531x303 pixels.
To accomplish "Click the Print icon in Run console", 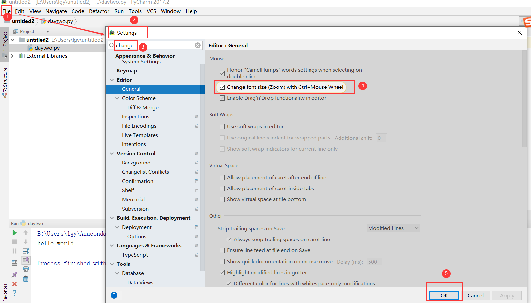I will click(x=26, y=269).
